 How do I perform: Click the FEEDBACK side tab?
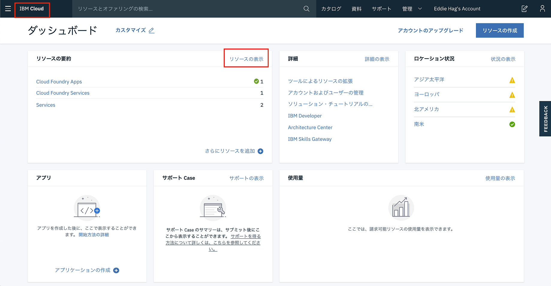point(545,119)
